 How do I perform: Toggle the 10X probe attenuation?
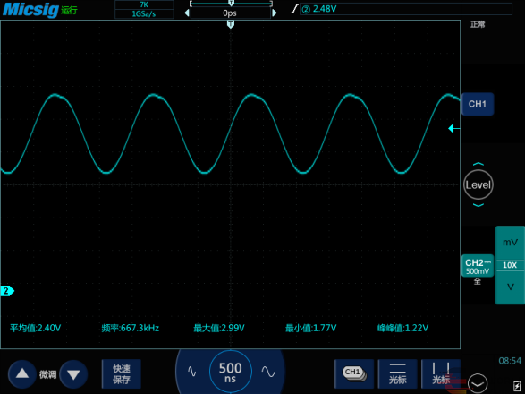[x=510, y=265]
